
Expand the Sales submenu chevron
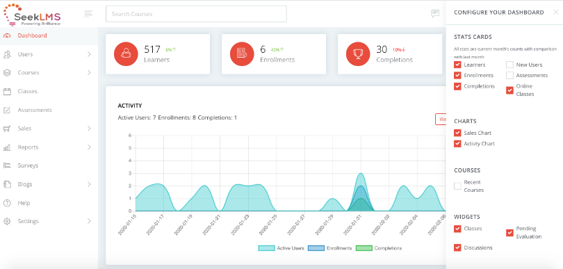(x=89, y=129)
